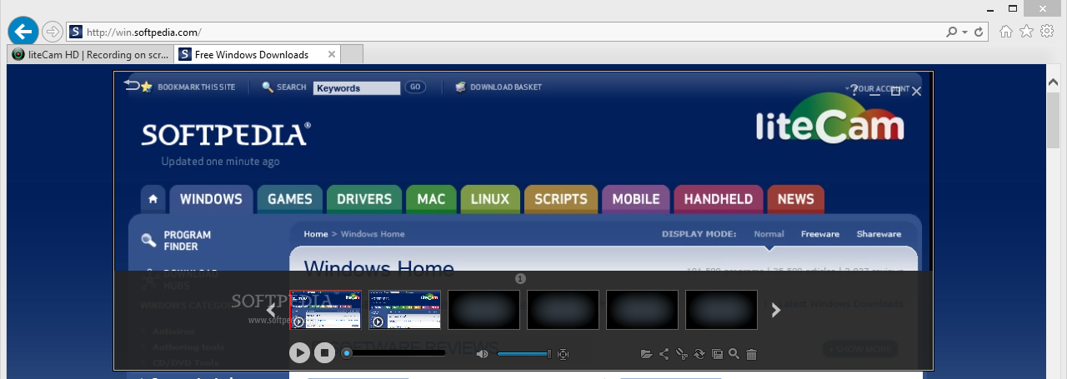Close the liteCam player window
Screen dimensions: 1067x379
pos(916,91)
